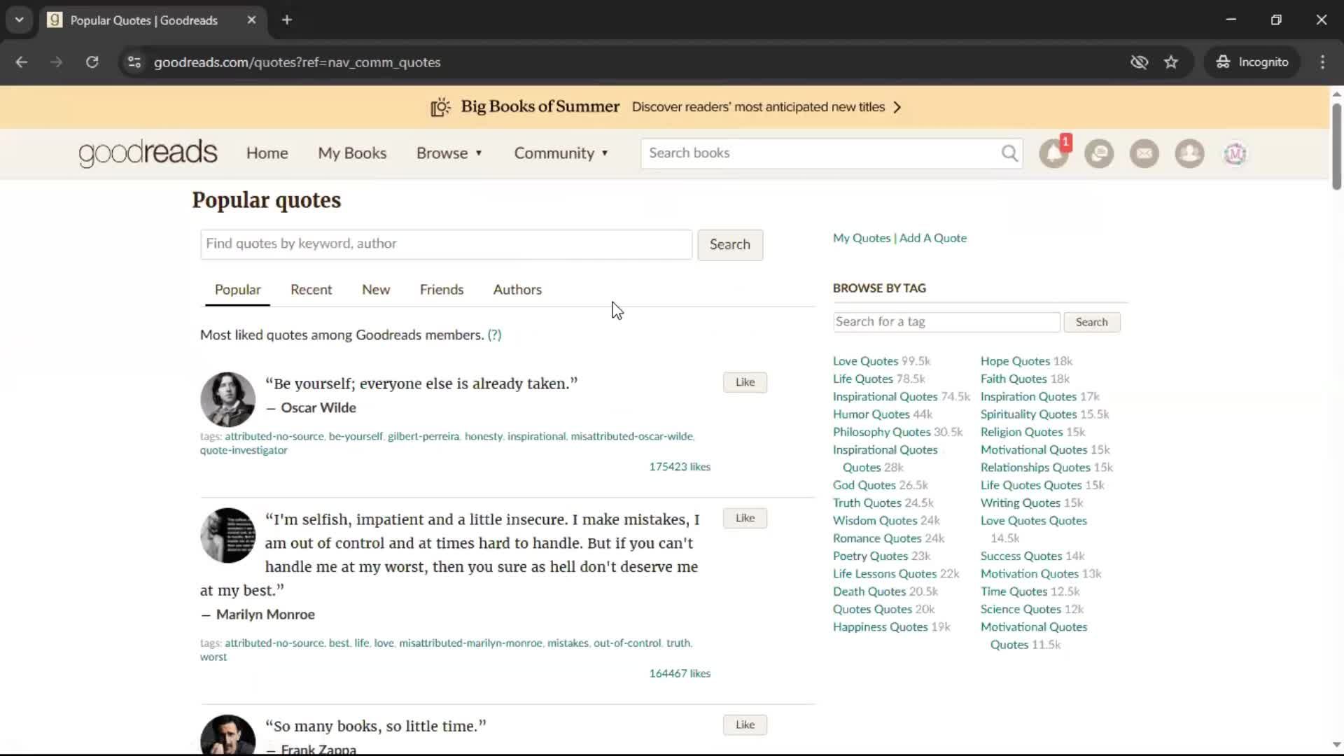This screenshot has width=1344, height=756.
Task: Select the Popular quotes tab
Action: [237, 290]
